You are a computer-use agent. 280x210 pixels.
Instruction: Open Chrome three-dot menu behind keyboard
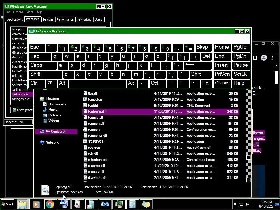[273, 58]
